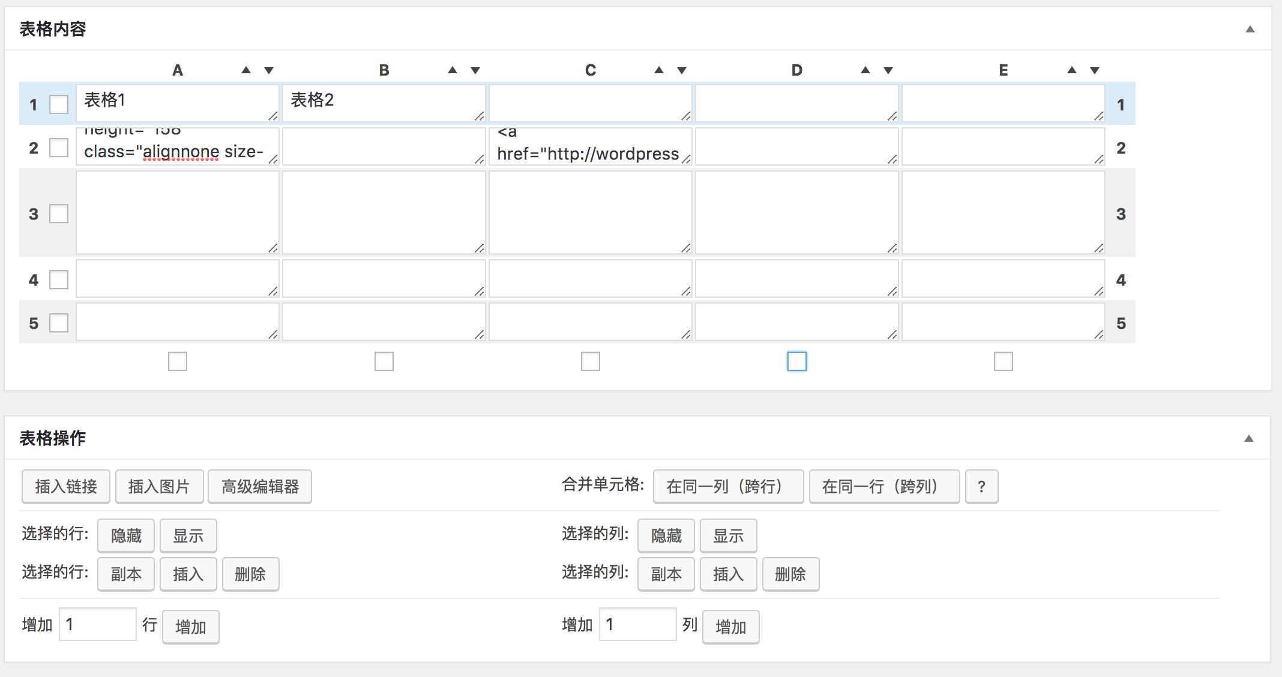Open the 高级编辑器
The width and height of the screenshot is (1282, 677).
click(x=259, y=487)
